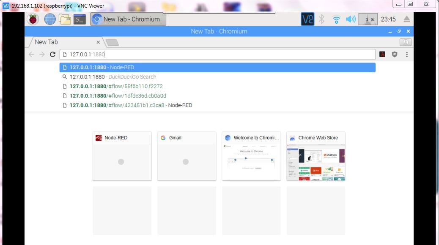Click the address bar containing 127.0.0.1:1880

click(x=217, y=54)
